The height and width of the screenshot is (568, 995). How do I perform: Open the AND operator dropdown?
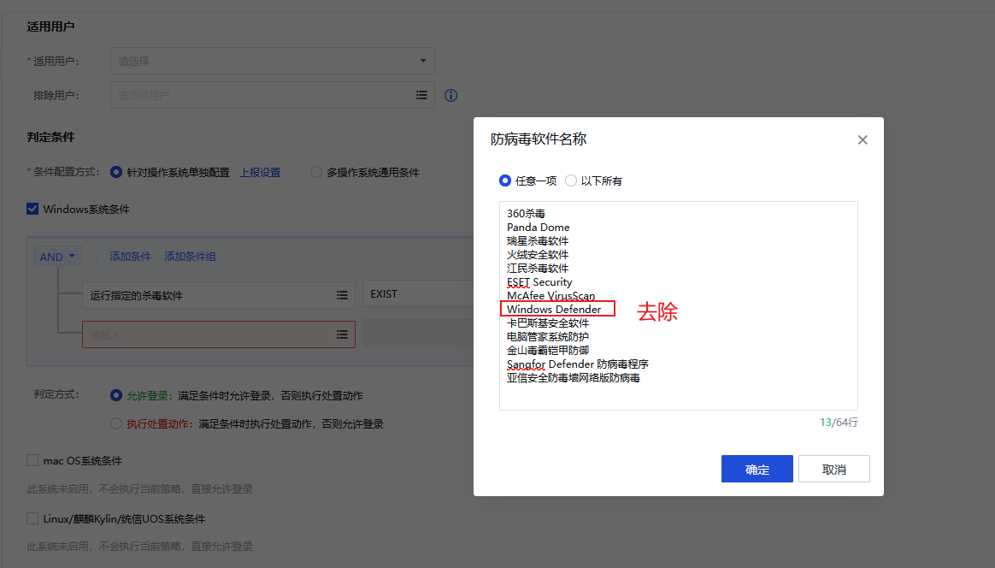click(x=58, y=257)
